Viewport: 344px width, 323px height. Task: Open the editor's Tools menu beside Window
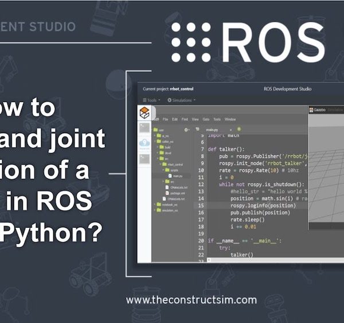pyautogui.click(x=217, y=119)
